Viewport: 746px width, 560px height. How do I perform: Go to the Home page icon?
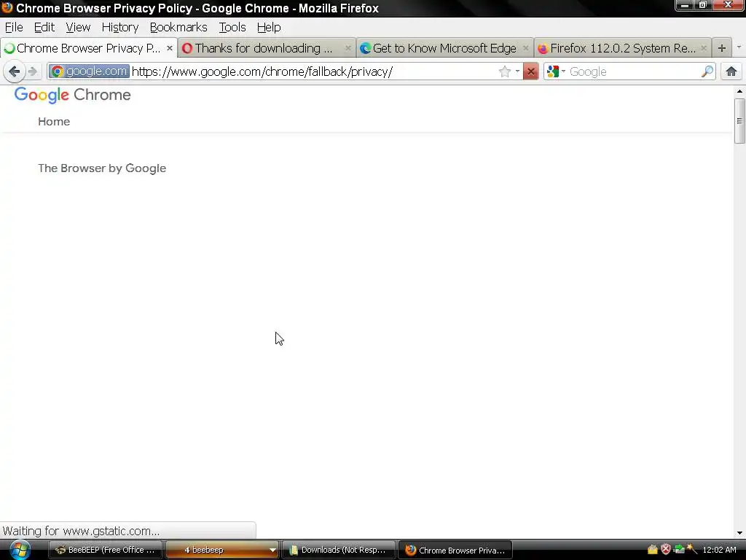(x=731, y=71)
